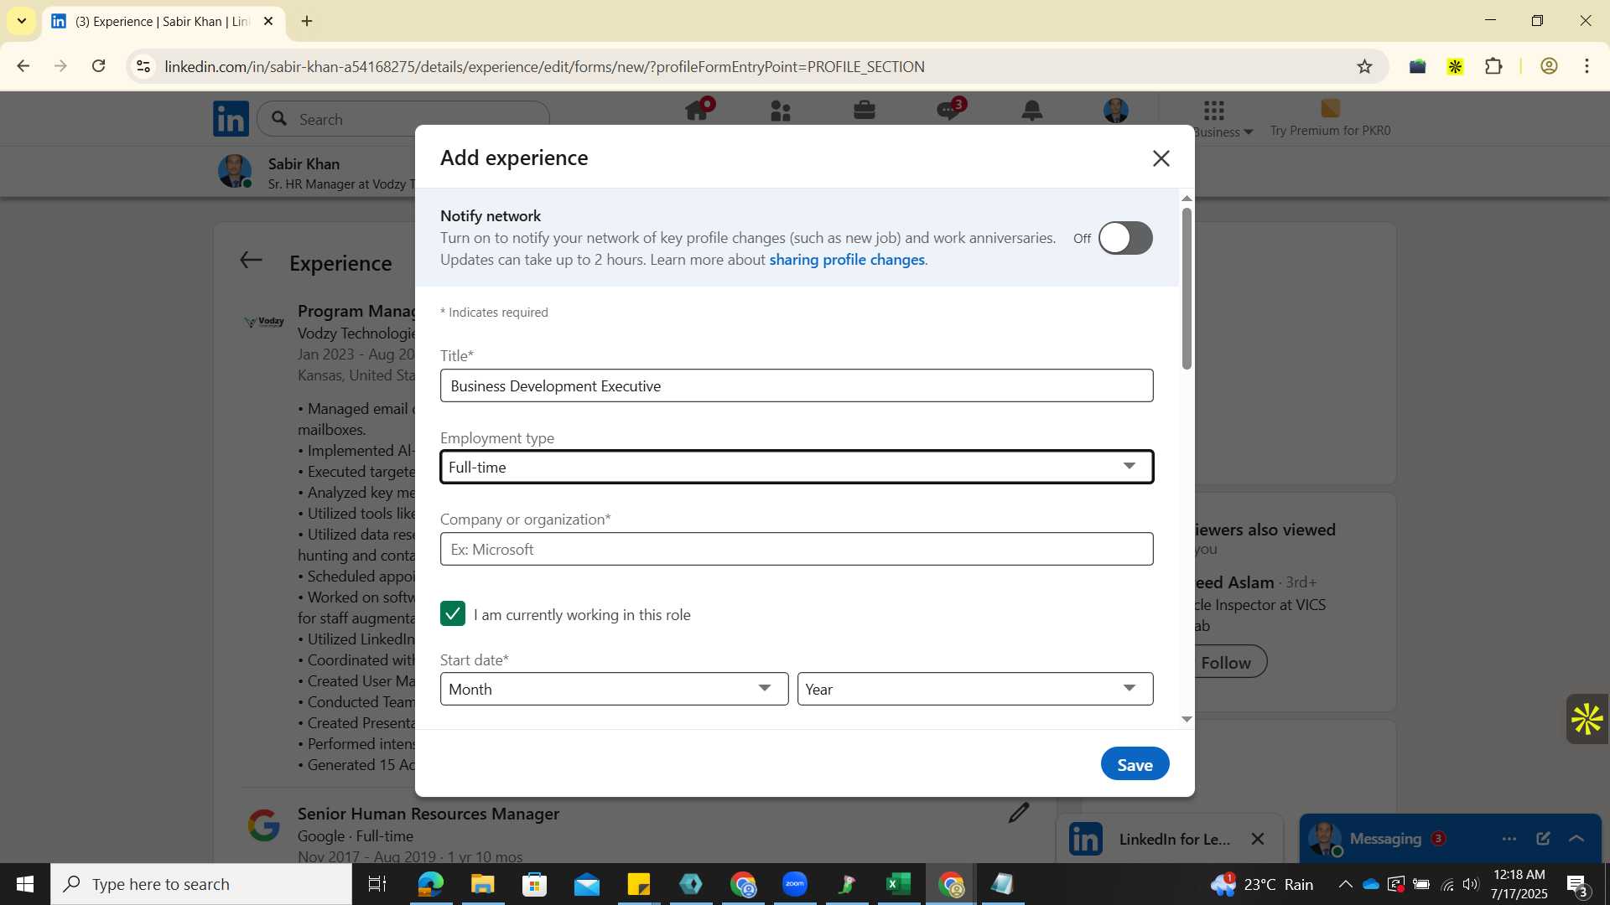Navigate back in browser

23,66
